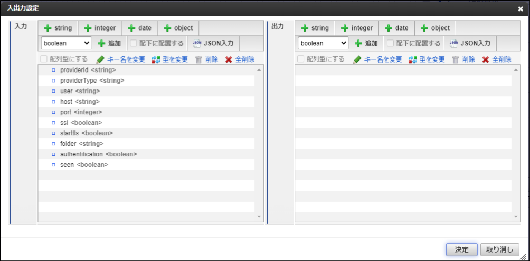Click 全削除 in the 出力 panel
530x261 pixels.
497,59
